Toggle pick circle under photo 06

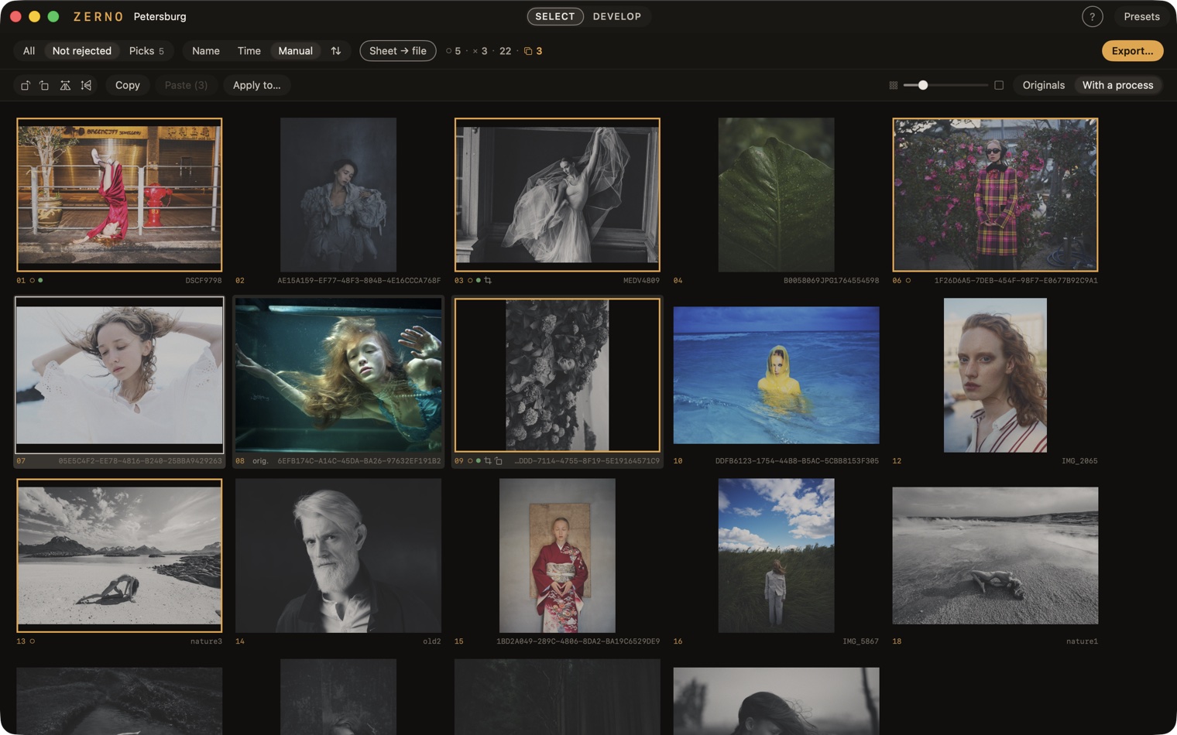point(908,280)
